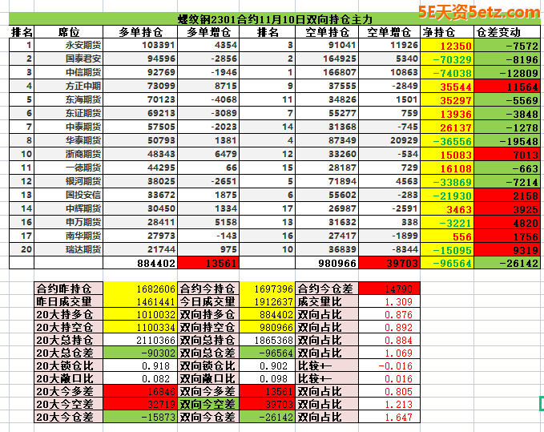Click the 方正中期 seat cell
The height and width of the screenshot is (432, 544).
[69, 86]
